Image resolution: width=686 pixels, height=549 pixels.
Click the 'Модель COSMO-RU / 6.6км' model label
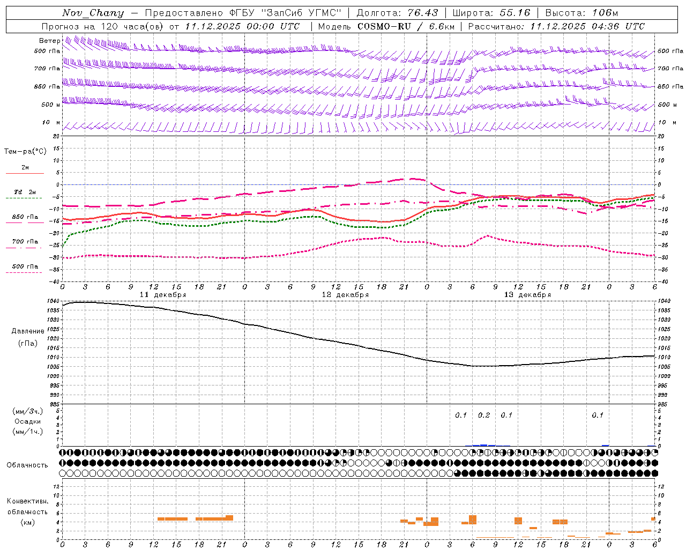coord(386,26)
